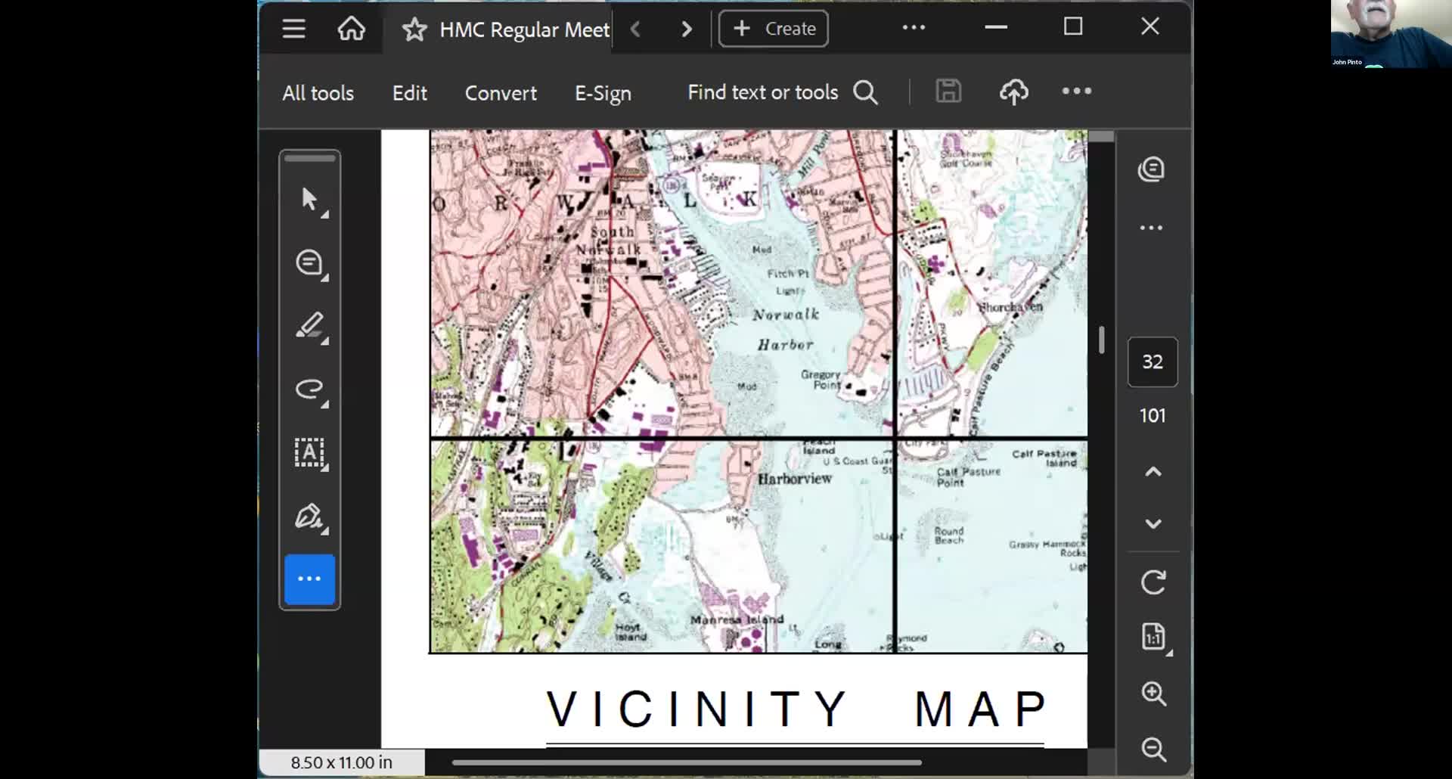Screen dimensions: 1452x779
Task: Upload the file to cloud
Action: click(x=1013, y=92)
